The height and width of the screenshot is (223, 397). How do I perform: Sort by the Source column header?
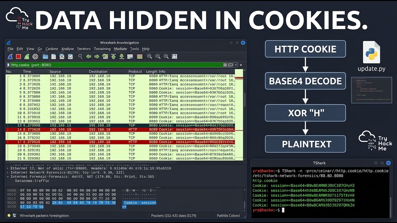point(55,72)
